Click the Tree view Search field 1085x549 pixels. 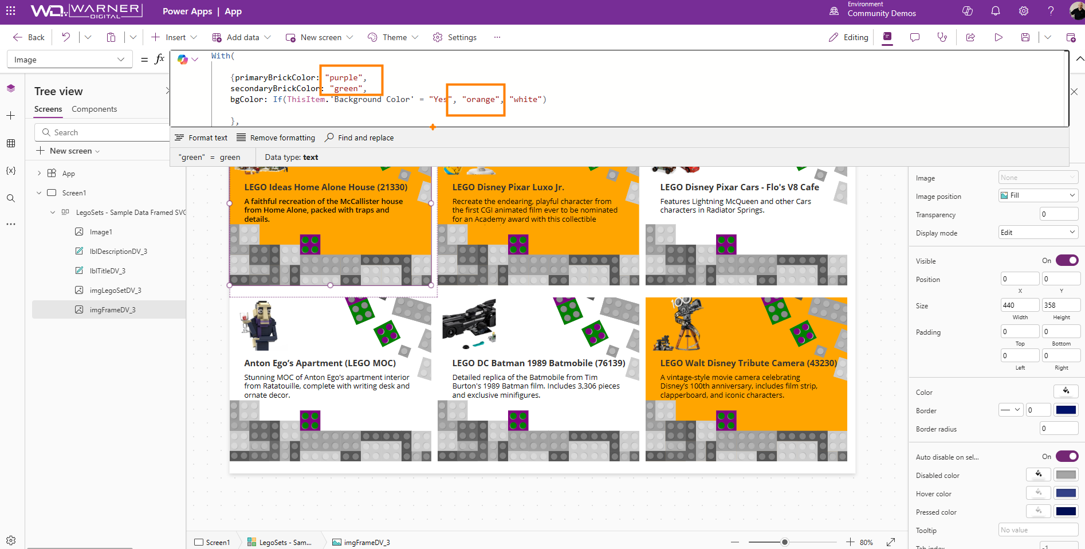point(102,132)
